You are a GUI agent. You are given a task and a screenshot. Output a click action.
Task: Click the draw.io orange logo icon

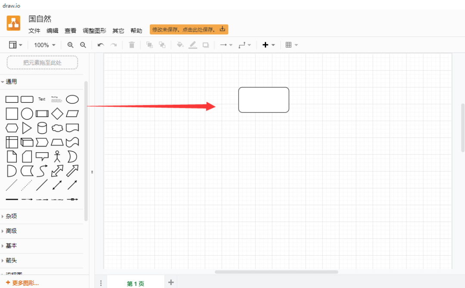[13, 23]
